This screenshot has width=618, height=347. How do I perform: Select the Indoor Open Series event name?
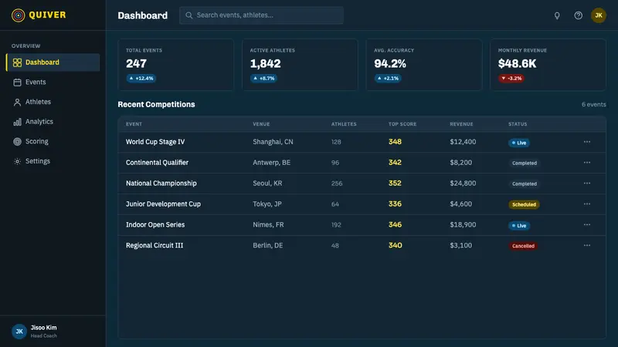click(155, 224)
